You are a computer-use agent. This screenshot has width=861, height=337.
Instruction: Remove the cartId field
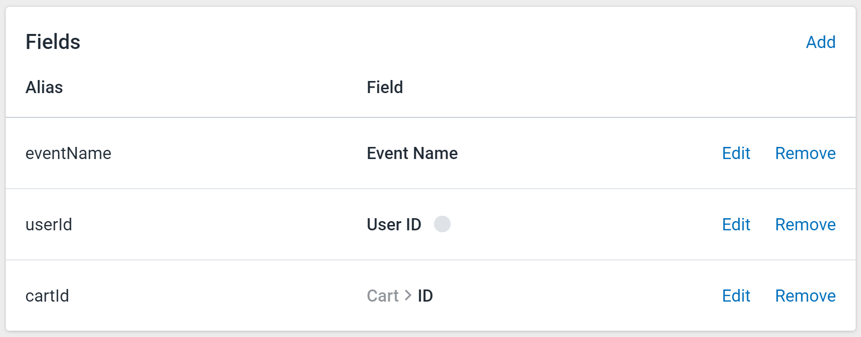point(805,296)
